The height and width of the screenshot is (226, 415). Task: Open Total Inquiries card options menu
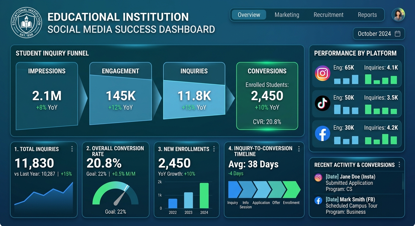(72, 149)
